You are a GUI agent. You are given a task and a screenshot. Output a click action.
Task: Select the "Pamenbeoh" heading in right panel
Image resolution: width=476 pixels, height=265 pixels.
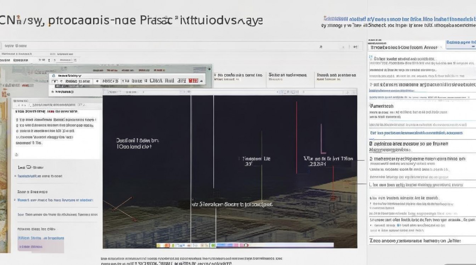tap(382, 106)
